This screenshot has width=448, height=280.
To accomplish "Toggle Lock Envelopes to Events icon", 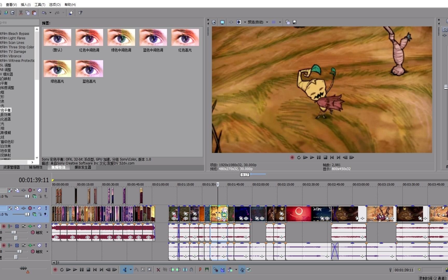I will tap(242, 270).
